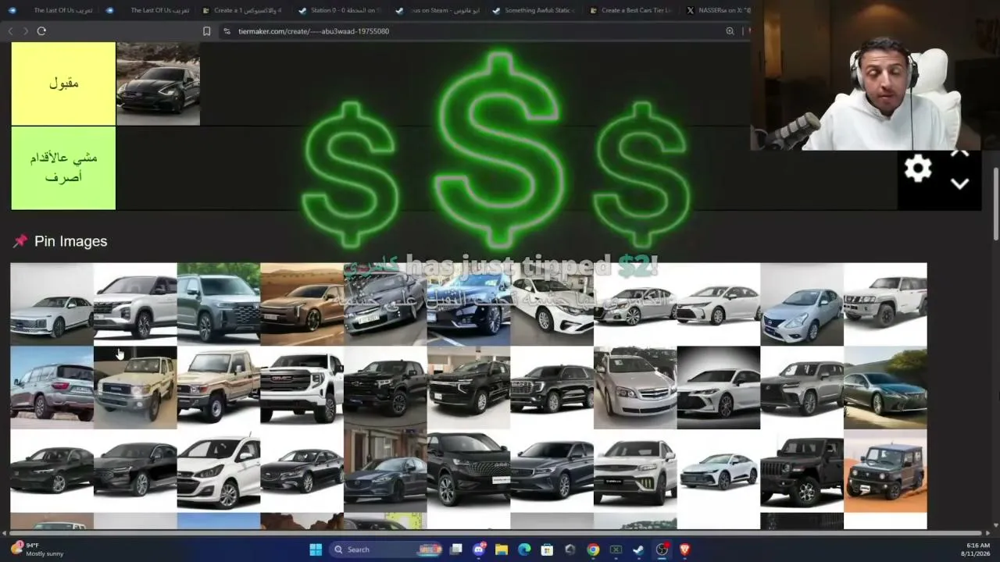Switch to 'Station 0' Steam tab

[341, 10]
